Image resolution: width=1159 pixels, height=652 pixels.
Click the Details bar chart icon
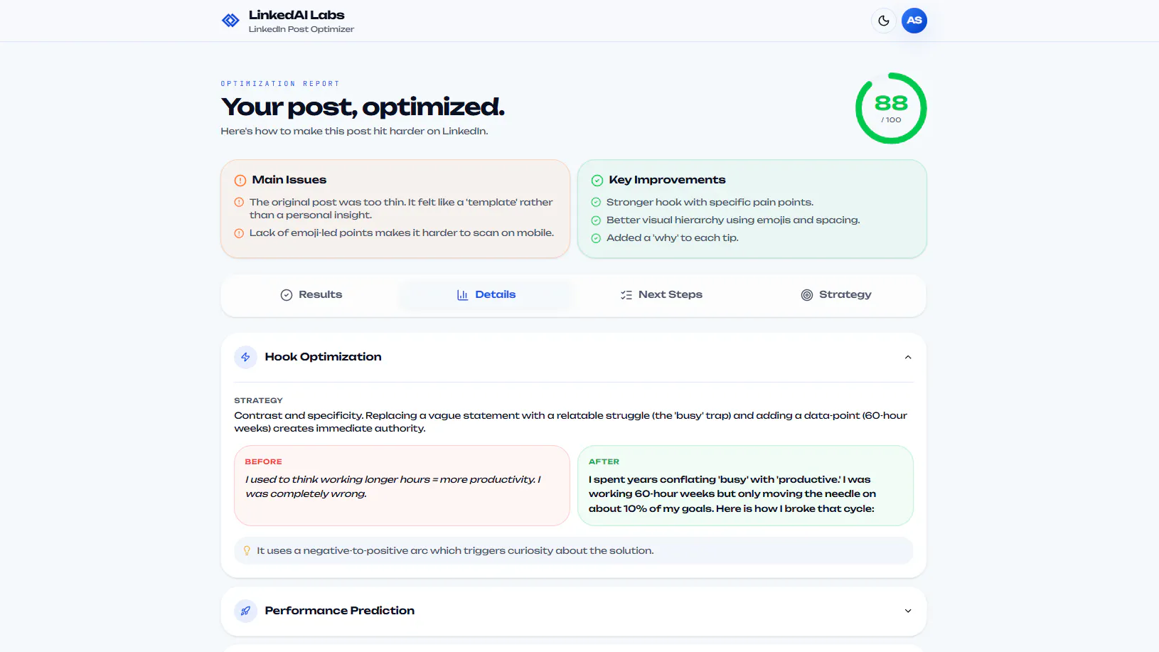(462, 295)
